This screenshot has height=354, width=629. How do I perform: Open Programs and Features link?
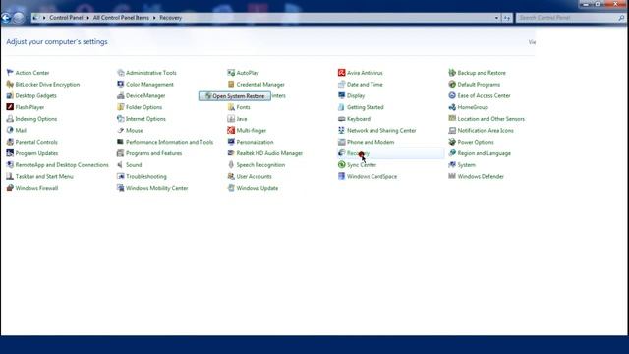click(153, 153)
